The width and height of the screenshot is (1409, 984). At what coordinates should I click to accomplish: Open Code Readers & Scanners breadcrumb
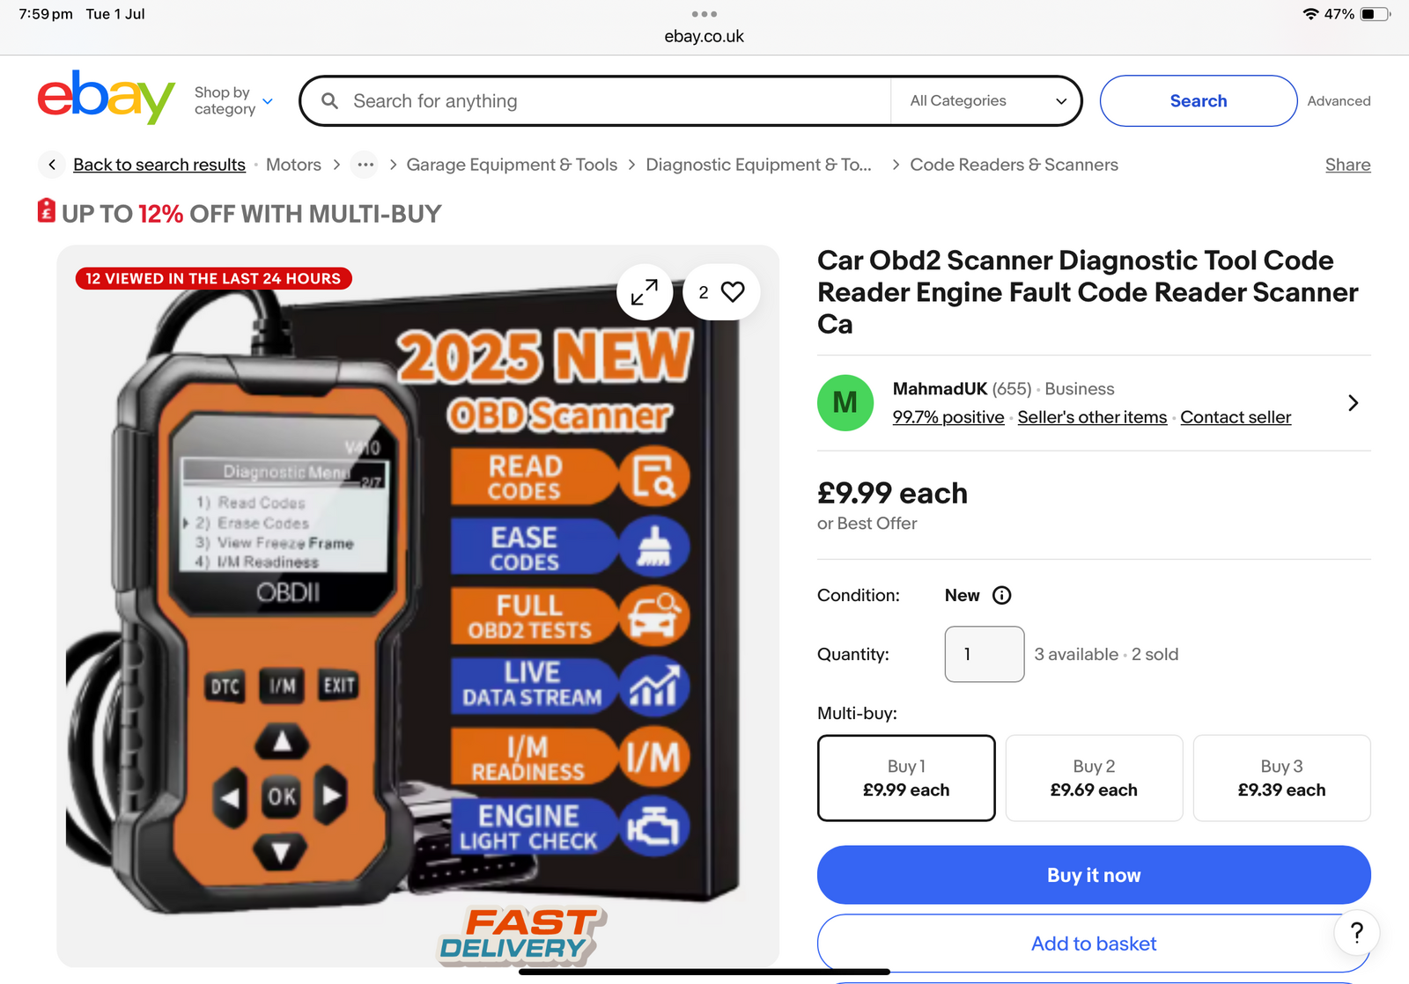1014,165
